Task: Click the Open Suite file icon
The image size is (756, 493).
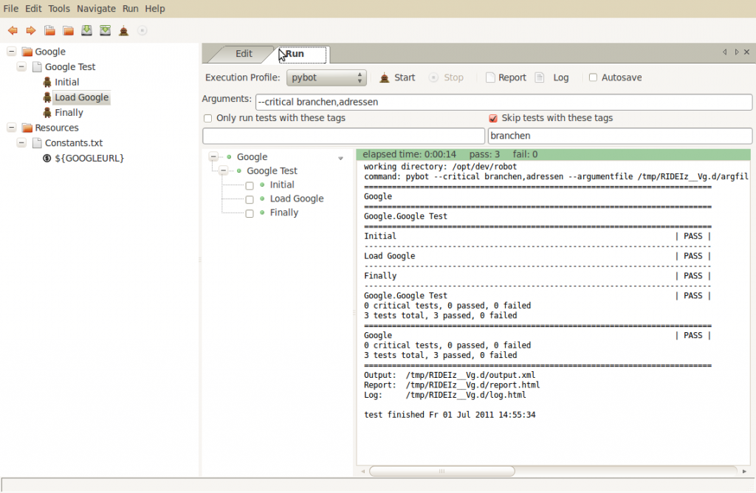Action: [x=49, y=30]
